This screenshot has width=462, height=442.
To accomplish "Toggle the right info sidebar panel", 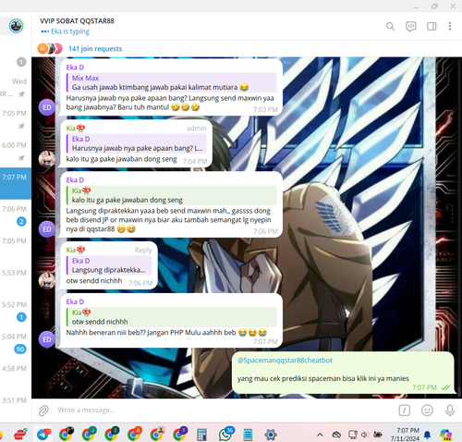I will (432, 27).
